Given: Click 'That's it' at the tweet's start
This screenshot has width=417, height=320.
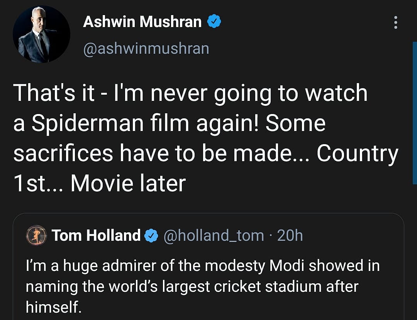Looking at the screenshot, I should (x=54, y=93).
